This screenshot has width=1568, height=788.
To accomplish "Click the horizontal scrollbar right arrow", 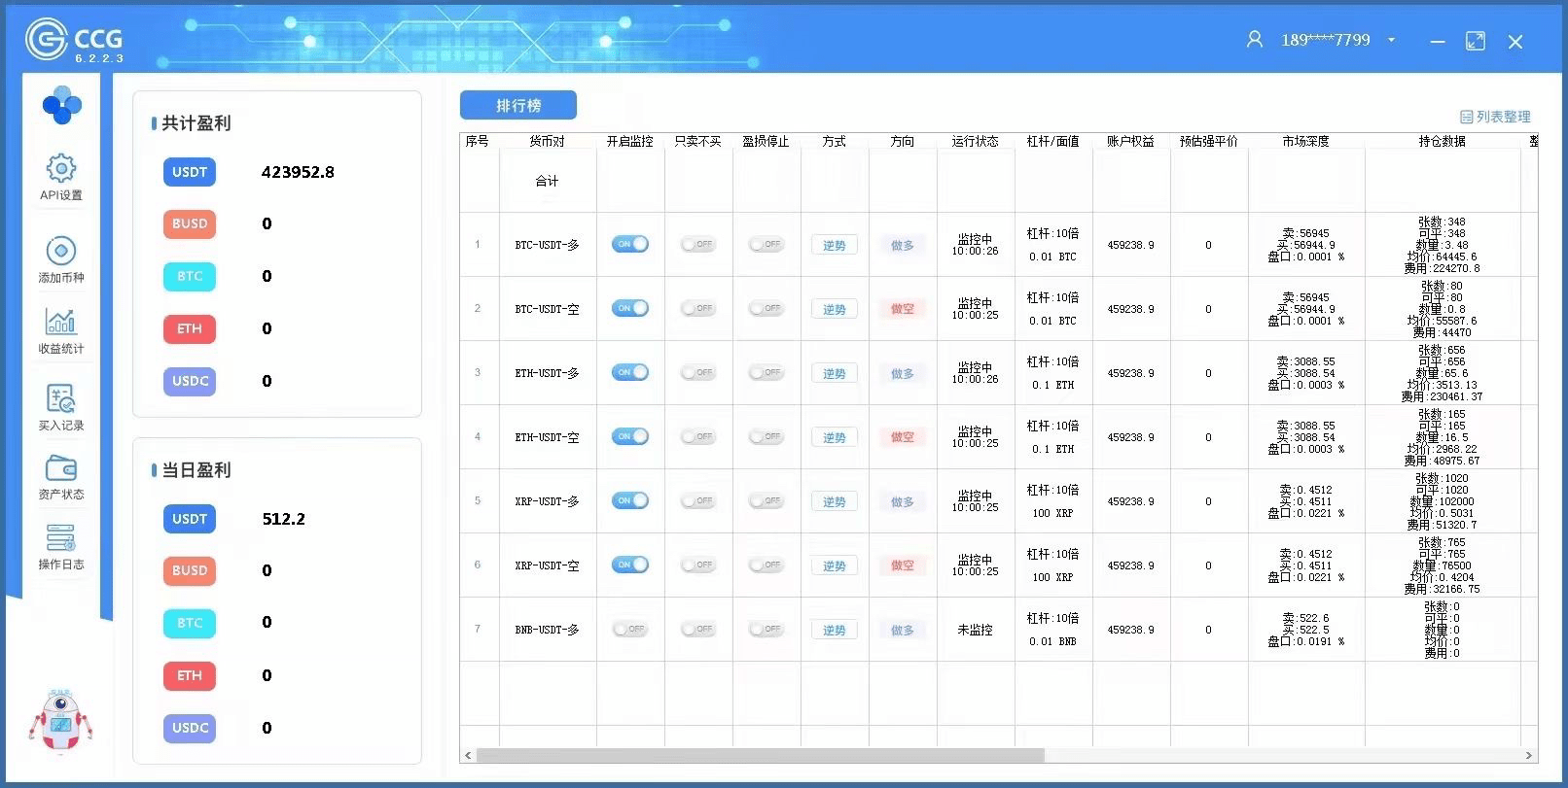I will (x=1528, y=755).
